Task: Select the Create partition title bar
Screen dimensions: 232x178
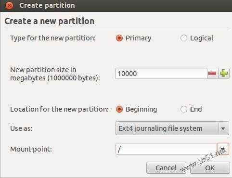Action: pyautogui.click(x=116, y=6)
